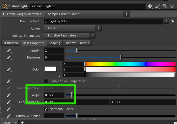Open the Sample Current Frame dropdown
177x124 pixels.
pos(87,14)
